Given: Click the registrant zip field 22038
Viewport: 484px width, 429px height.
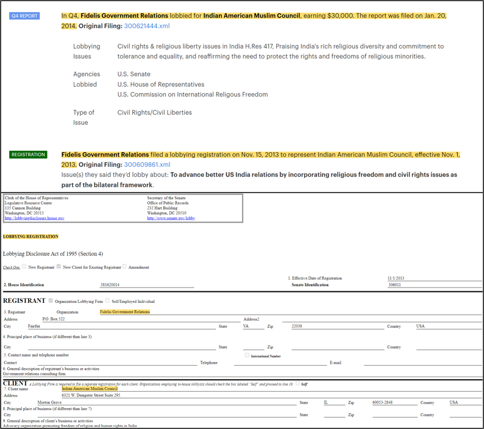Looking at the screenshot, I should click(338, 326).
